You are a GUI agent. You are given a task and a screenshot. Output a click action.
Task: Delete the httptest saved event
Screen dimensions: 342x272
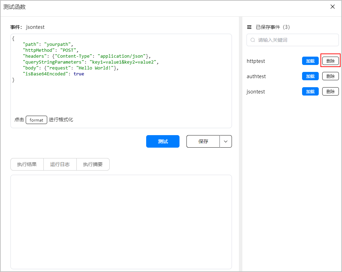pos(330,61)
